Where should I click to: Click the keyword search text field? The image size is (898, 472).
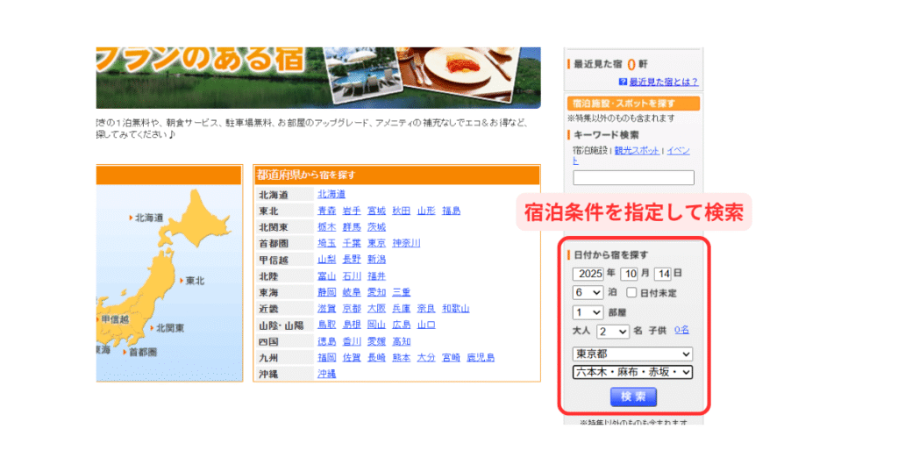click(x=633, y=178)
